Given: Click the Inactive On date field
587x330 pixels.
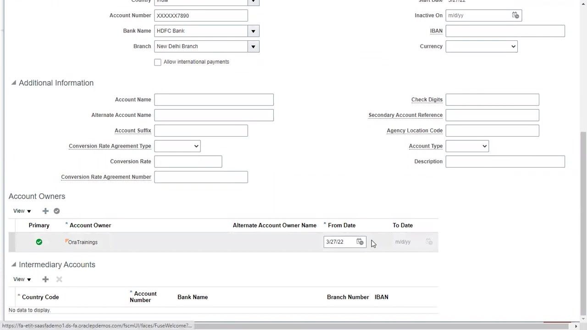Looking at the screenshot, I should [x=478, y=16].
